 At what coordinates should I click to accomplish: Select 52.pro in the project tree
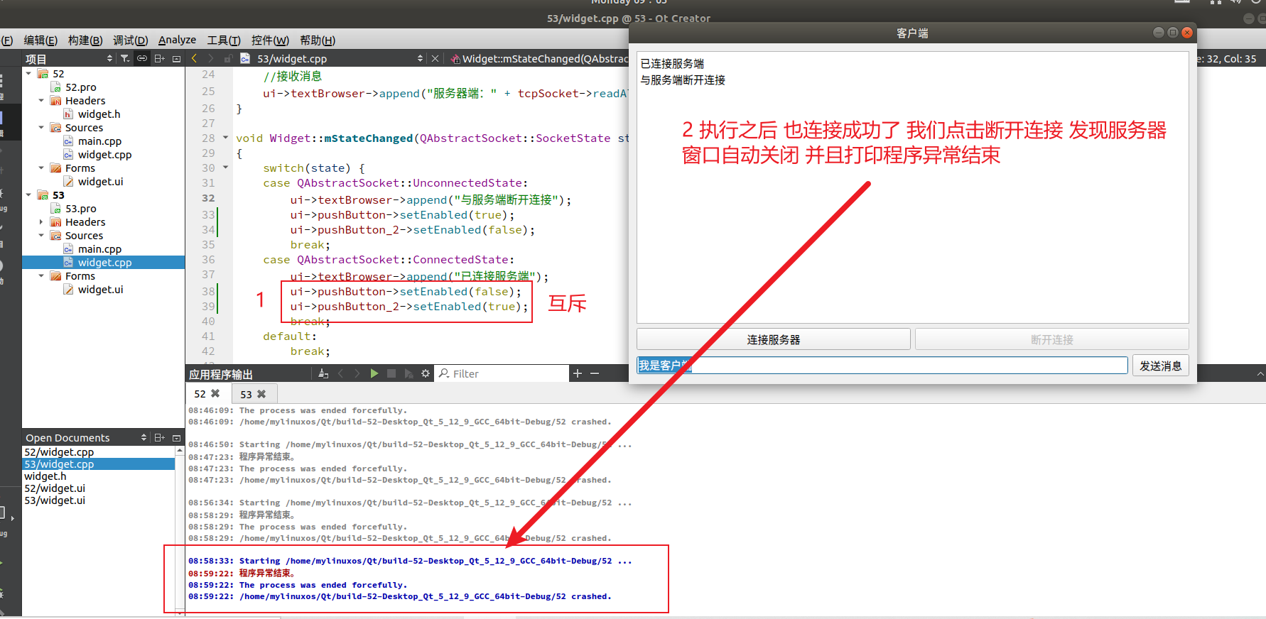(81, 87)
